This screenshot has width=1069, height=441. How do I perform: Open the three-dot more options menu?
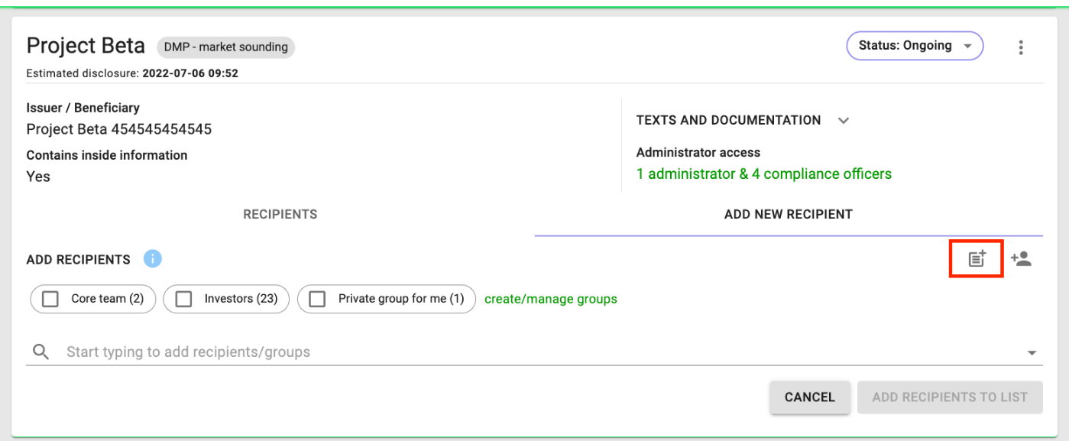pos(1021,47)
